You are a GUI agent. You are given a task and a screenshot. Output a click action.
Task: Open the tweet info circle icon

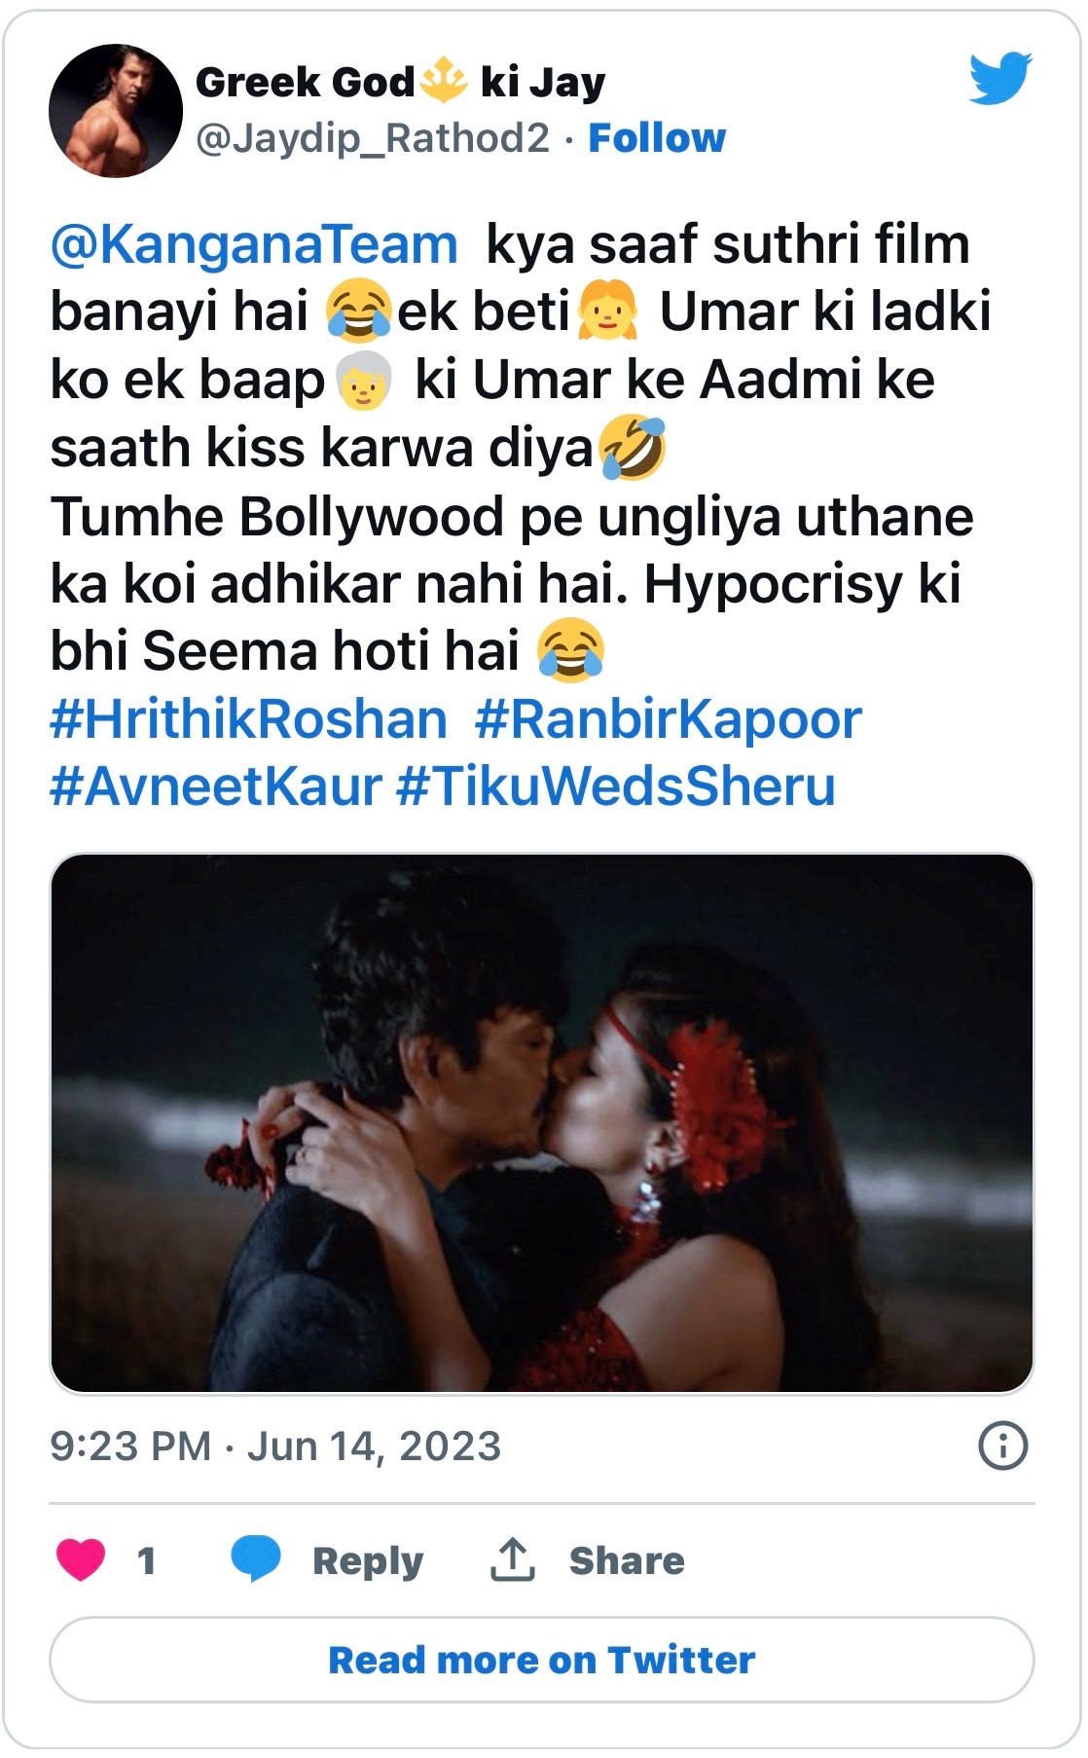pyautogui.click(x=1002, y=1446)
